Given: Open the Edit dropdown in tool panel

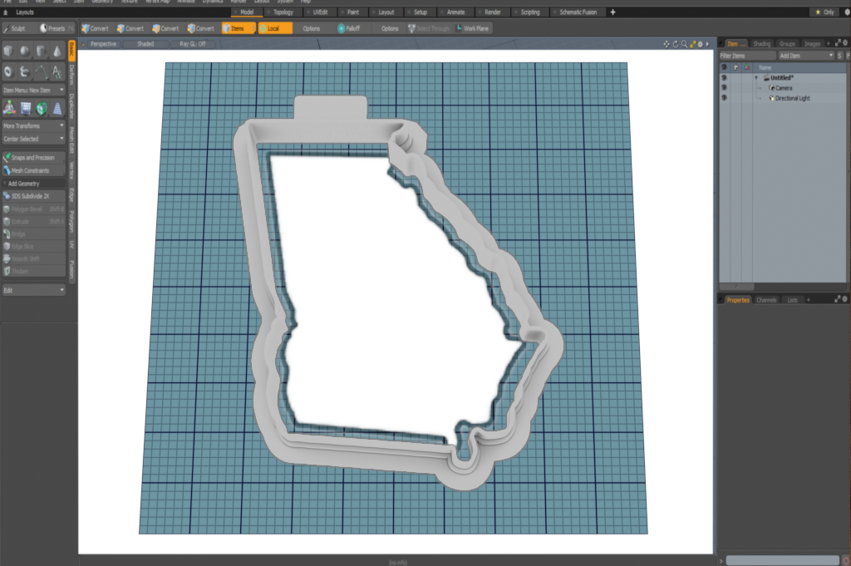Looking at the screenshot, I should click(33, 290).
